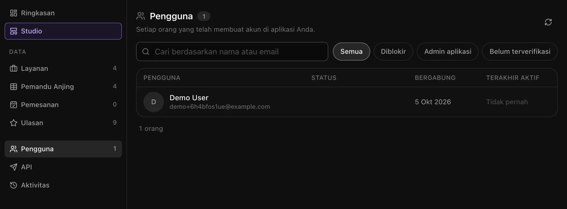Click the refresh icon at top right
This screenshot has width=567, height=209.
(x=548, y=22)
